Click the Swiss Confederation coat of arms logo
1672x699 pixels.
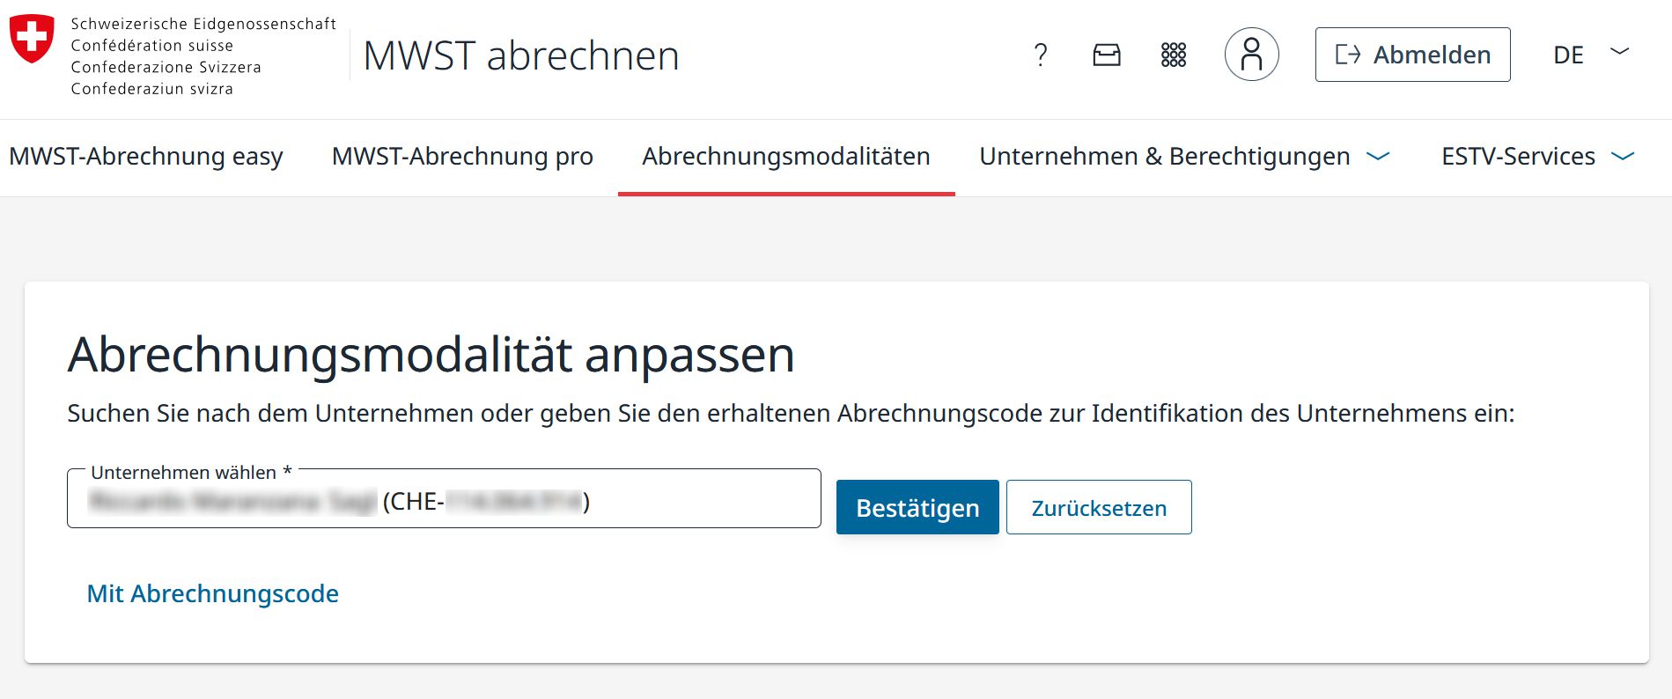[32, 39]
